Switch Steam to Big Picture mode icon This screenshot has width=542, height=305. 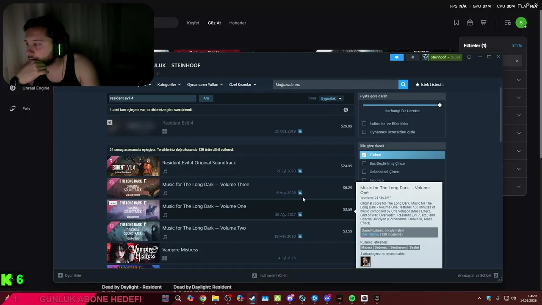(469, 57)
